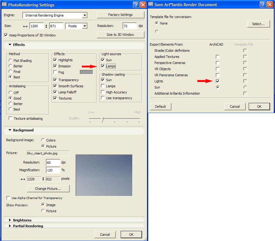Click Default button in Art*lantis dialog

tap(160, 107)
